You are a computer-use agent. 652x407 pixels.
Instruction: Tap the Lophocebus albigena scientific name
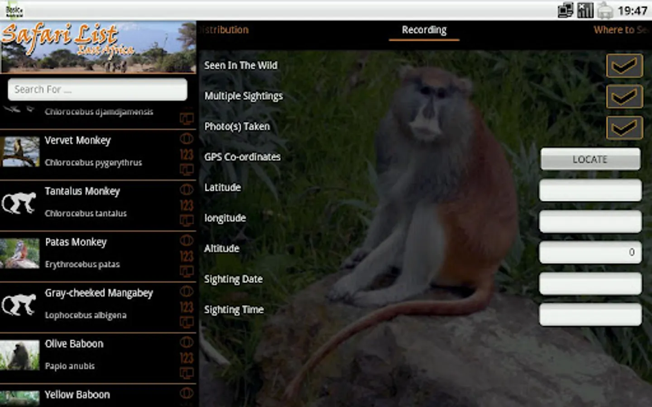click(x=86, y=315)
